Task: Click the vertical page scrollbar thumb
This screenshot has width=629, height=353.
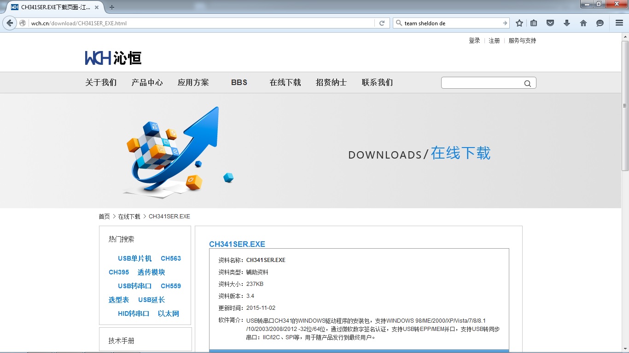Action: point(625,105)
